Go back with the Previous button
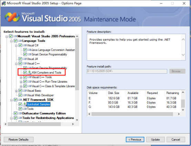Image resolution: width=191 pixels, height=146 pixels. 135,139
